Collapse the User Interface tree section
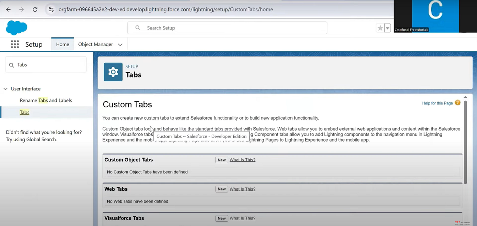Image resolution: width=477 pixels, height=226 pixels. (5, 89)
